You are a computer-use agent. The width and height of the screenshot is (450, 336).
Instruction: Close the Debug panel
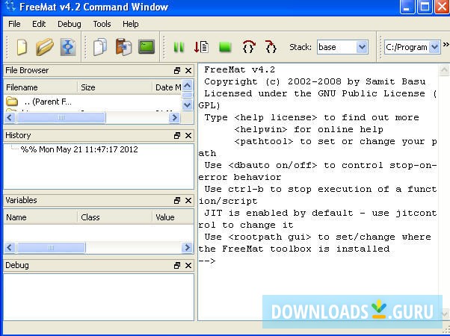(x=188, y=266)
